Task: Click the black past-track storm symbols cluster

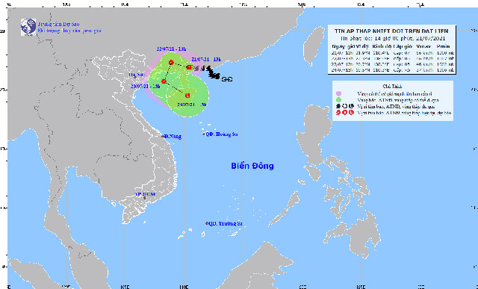Action: click(x=214, y=73)
